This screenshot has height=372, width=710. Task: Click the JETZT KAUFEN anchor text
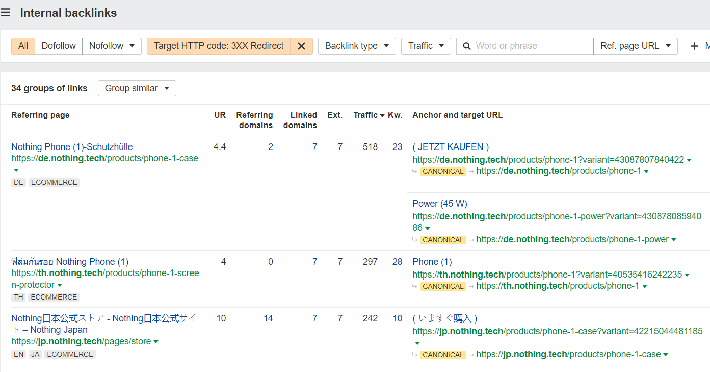[x=451, y=147]
